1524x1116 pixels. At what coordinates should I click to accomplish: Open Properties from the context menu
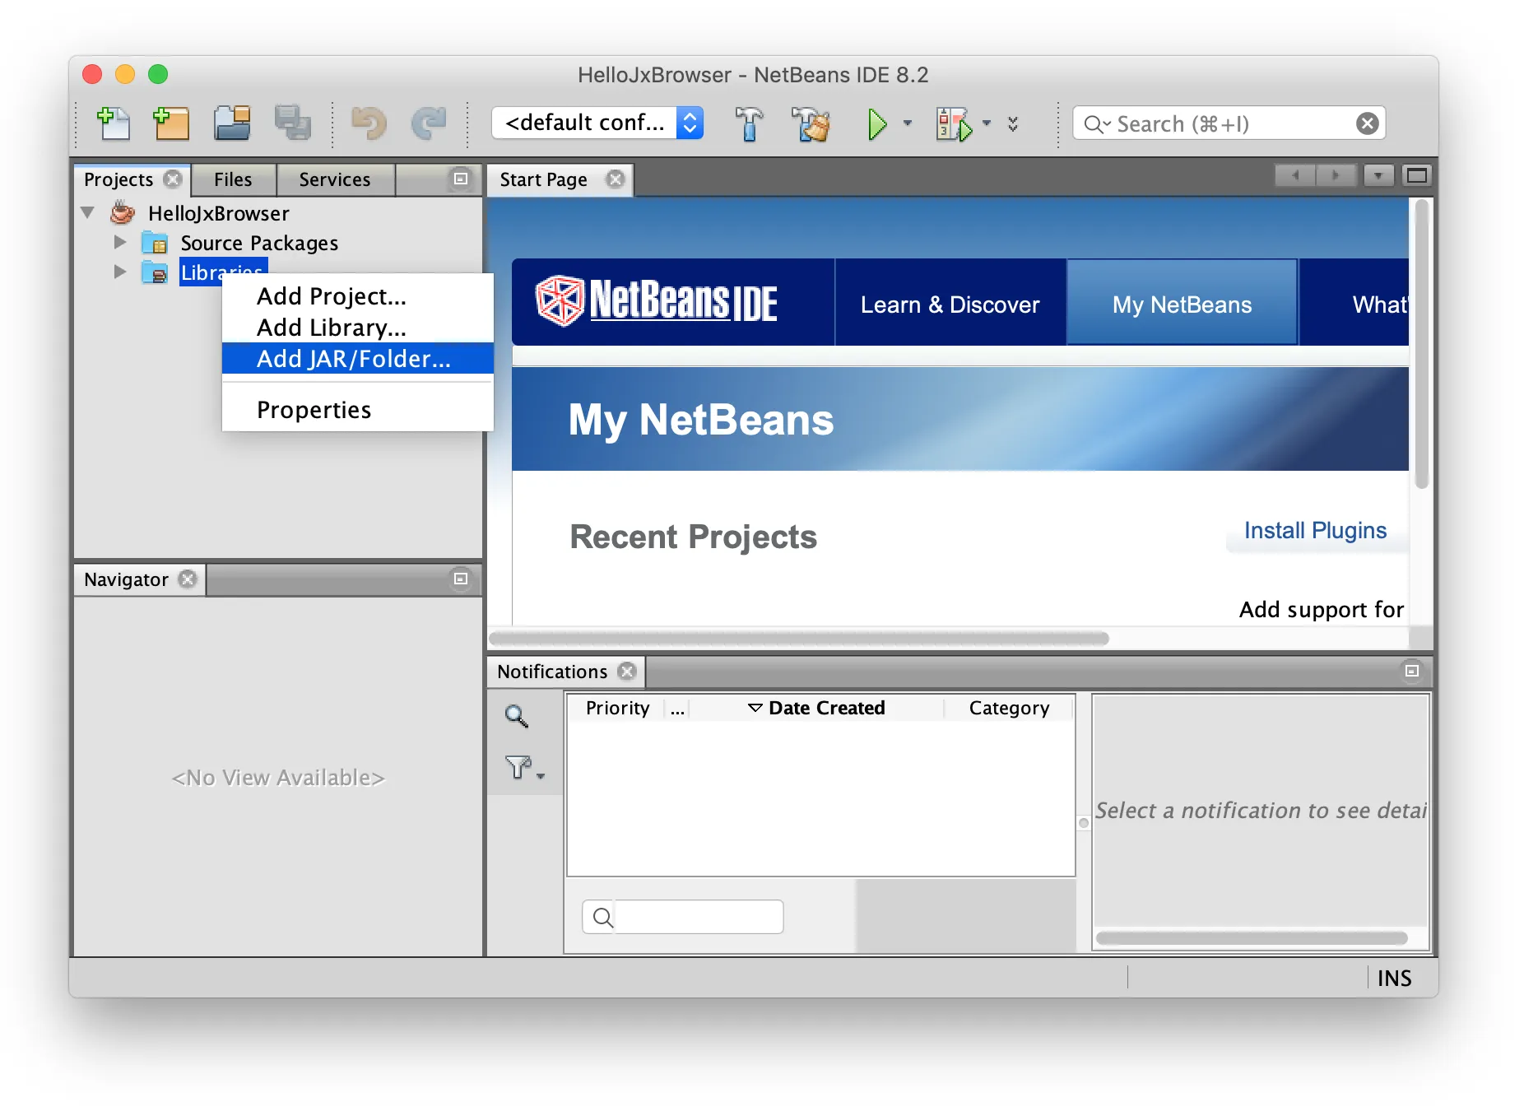tap(357, 409)
